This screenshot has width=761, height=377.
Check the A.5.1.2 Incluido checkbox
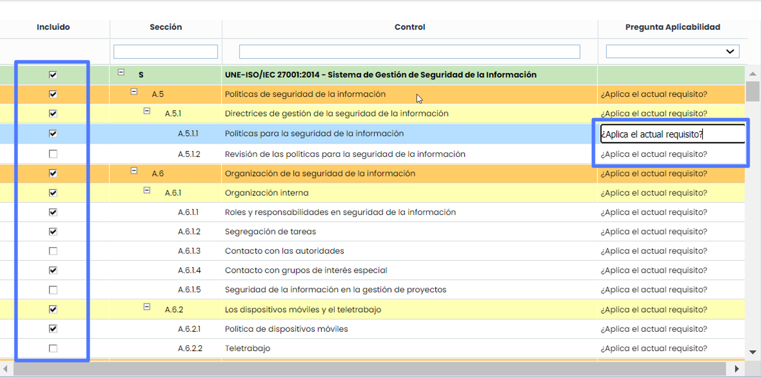pos(53,154)
